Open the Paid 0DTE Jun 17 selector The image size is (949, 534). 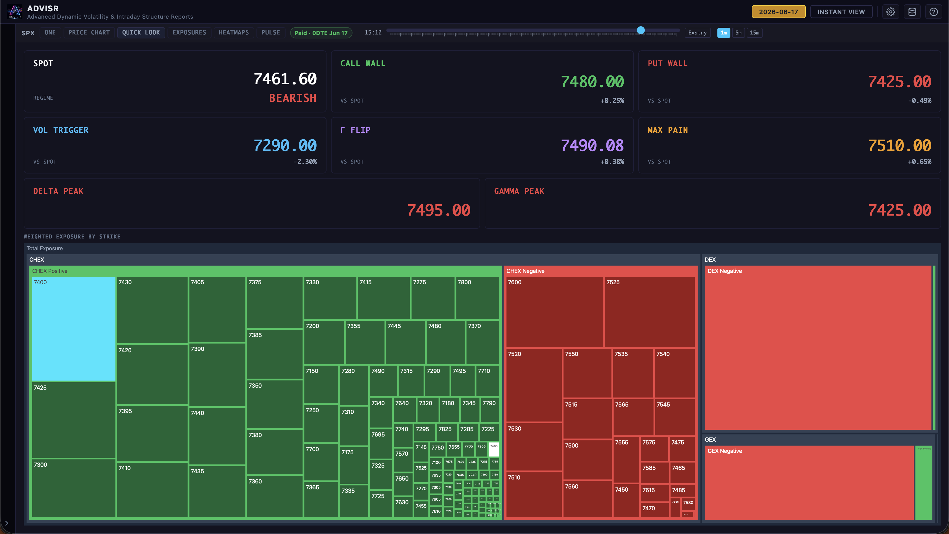[321, 33]
